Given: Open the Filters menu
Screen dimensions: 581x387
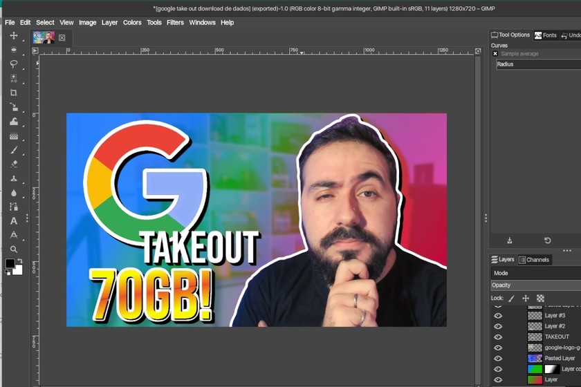Looking at the screenshot, I should coord(175,22).
